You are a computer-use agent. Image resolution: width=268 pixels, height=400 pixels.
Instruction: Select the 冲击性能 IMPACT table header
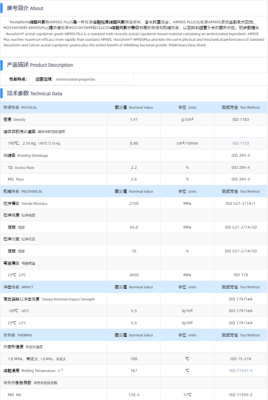(x=18, y=287)
